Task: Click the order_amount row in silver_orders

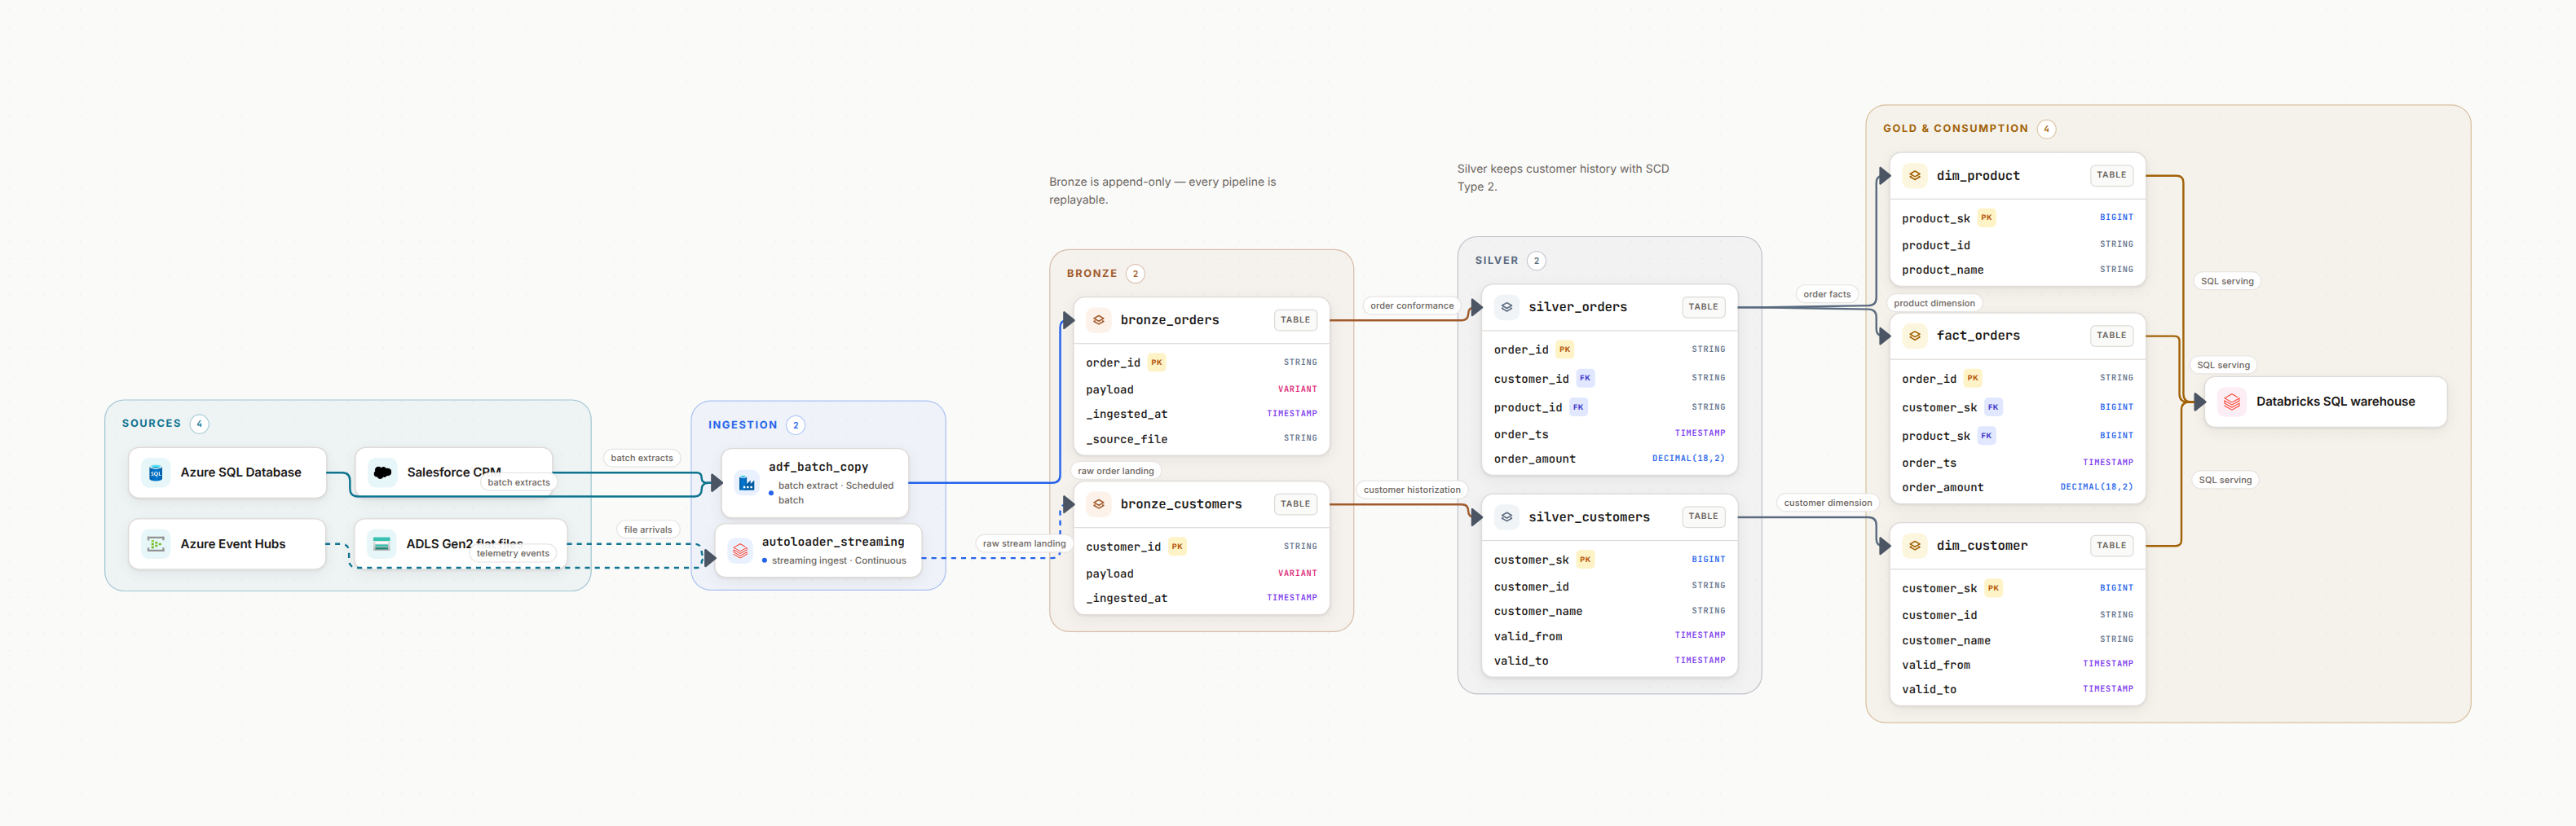Action: tap(1609, 459)
